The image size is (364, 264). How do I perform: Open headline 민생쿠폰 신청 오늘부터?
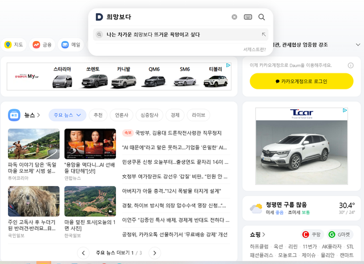point(175,162)
